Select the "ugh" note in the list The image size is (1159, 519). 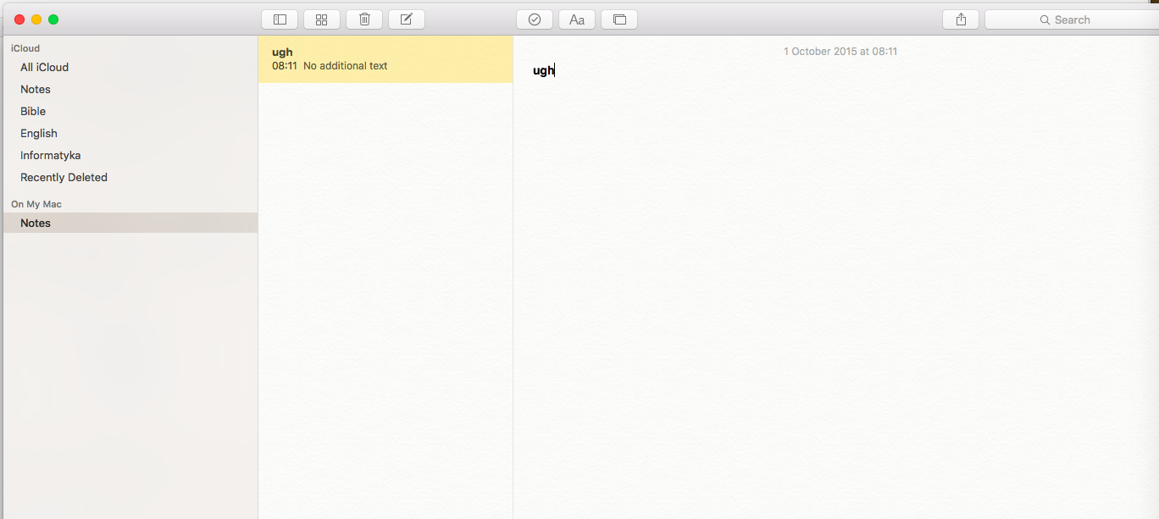(x=385, y=58)
